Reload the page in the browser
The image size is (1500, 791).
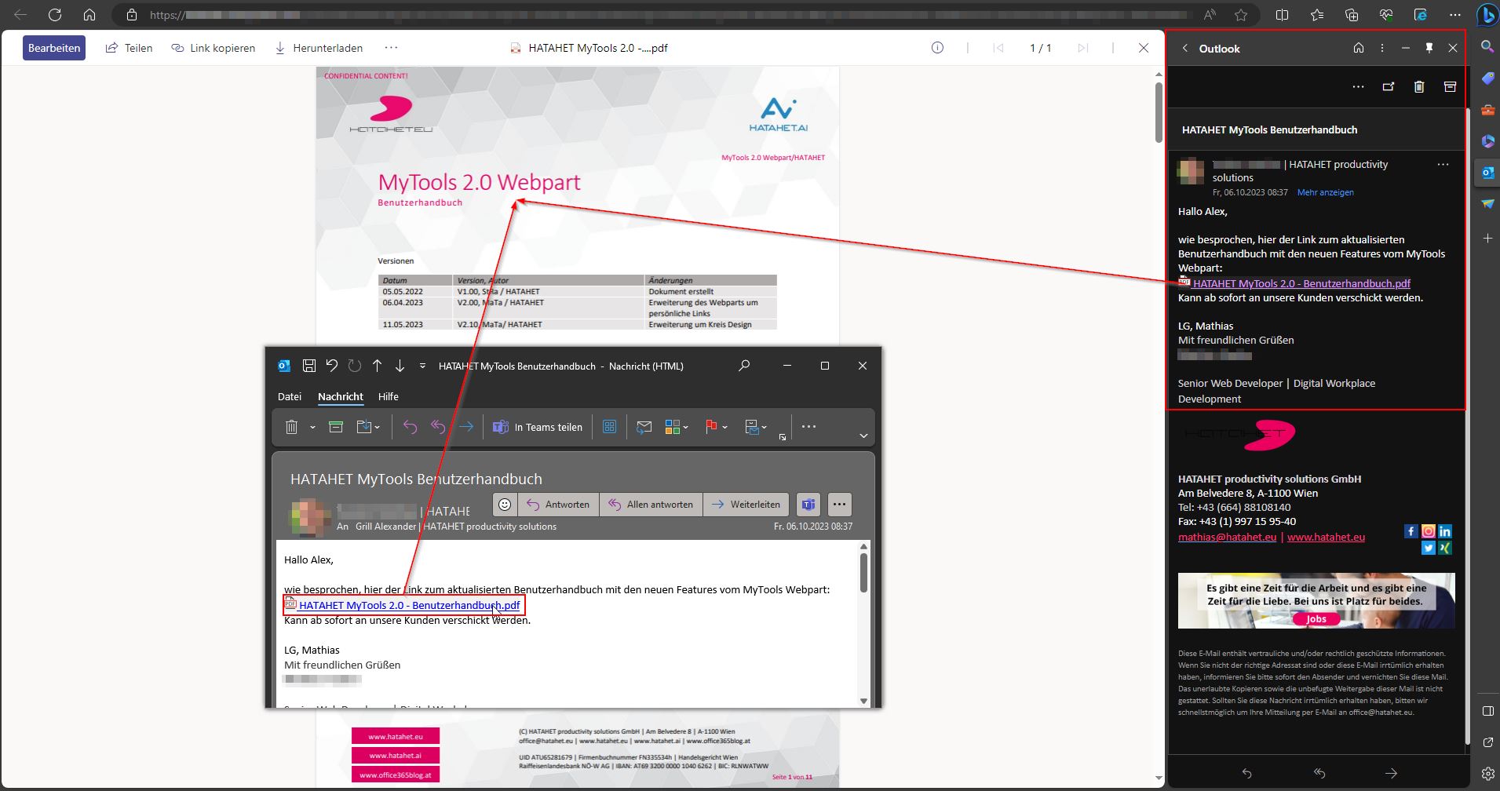(x=55, y=15)
